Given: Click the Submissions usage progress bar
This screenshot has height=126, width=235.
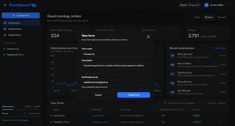Looking at the screenshot, I should tap(21, 110).
